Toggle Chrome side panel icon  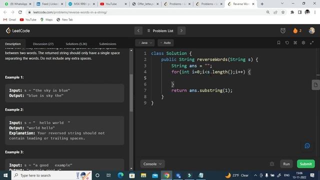click(x=299, y=12)
